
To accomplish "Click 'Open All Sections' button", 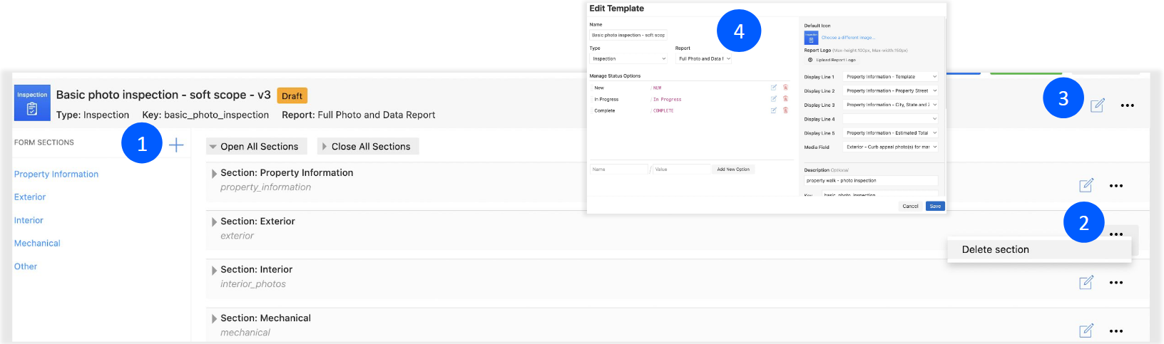I will 257,147.
